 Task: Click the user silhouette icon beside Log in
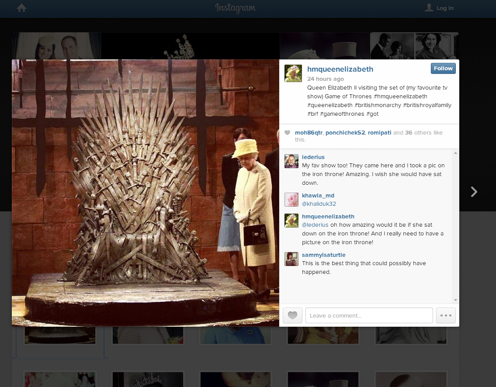tap(429, 8)
